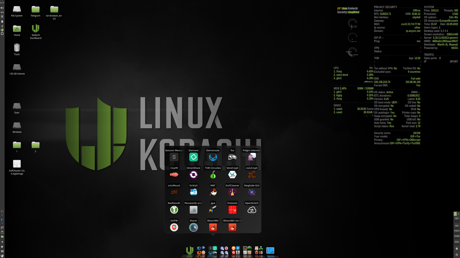Switch to workspace 2 in pager

pos(458,214)
